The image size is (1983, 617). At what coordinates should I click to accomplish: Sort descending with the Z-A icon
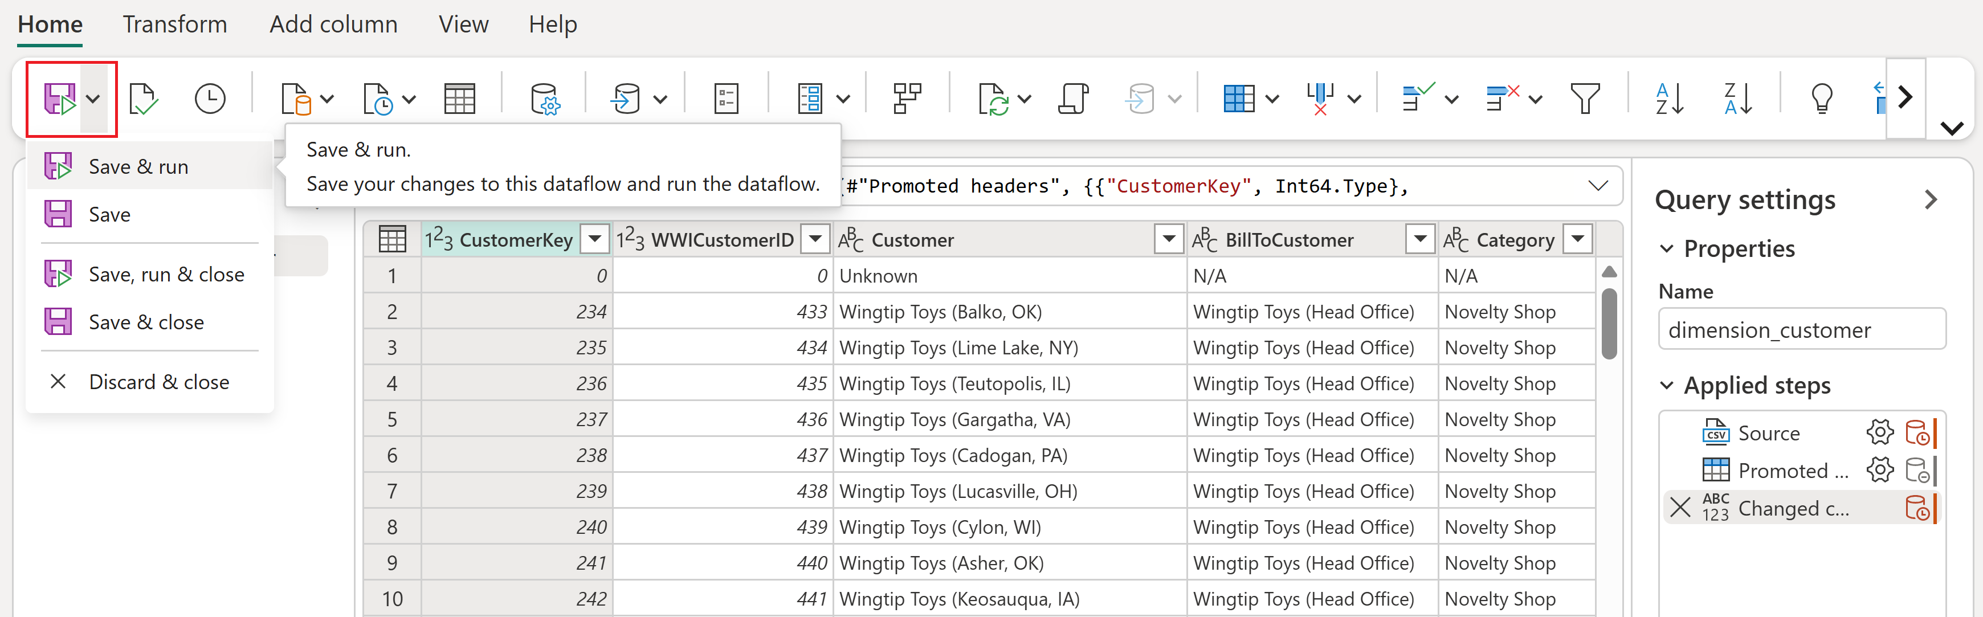(x=1737, y=99)
